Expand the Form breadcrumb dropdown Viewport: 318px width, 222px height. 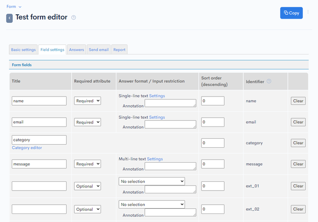click(14, 6)
